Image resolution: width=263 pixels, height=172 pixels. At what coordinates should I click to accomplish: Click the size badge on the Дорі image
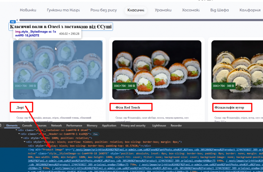tap(25, 86)
